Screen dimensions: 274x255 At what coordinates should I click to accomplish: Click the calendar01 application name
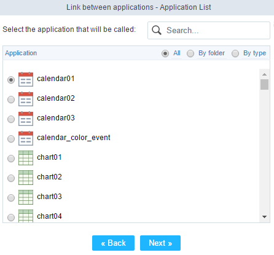[56, 79]
